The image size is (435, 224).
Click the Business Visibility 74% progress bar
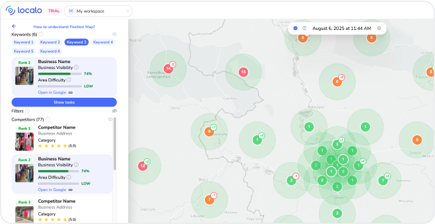pyautogui.click(x=60, y=74)
